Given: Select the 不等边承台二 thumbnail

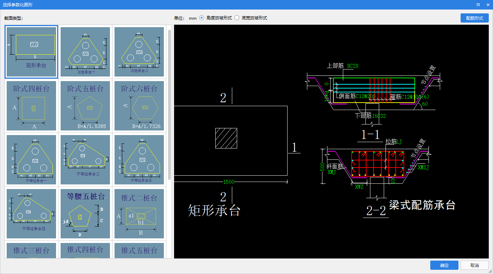Looking at the screenshot, I should coord(85,160).
